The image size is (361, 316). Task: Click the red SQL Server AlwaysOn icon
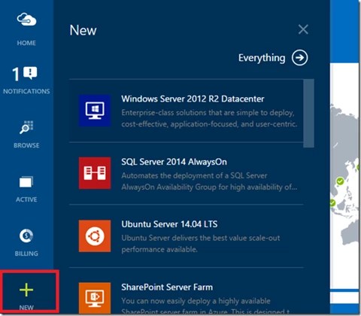point(95,173)
